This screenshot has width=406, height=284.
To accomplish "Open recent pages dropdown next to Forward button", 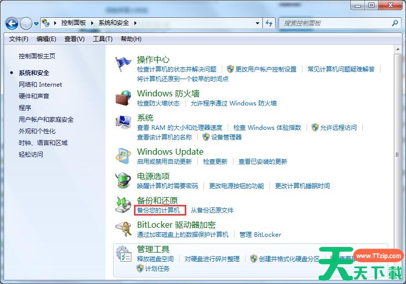I will point(36,23).
